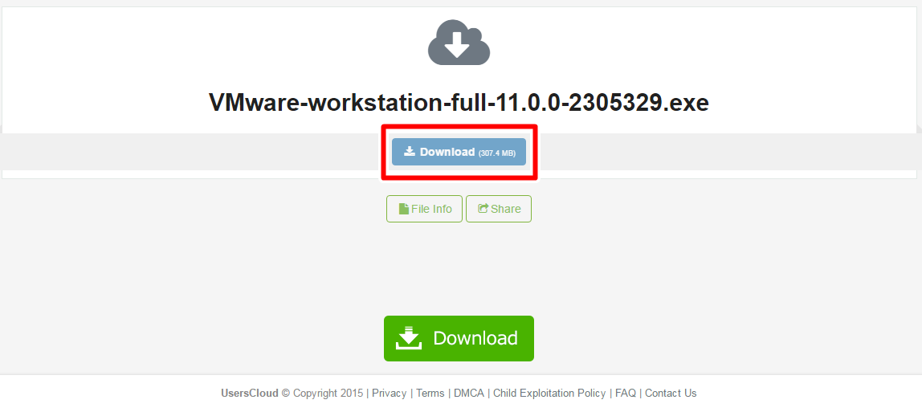
Task: Open the DMCA link in footer
Action: pyautogui.click(x=469, y=394)
